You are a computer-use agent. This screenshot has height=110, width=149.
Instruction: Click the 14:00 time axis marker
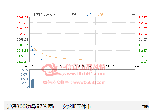110,66
